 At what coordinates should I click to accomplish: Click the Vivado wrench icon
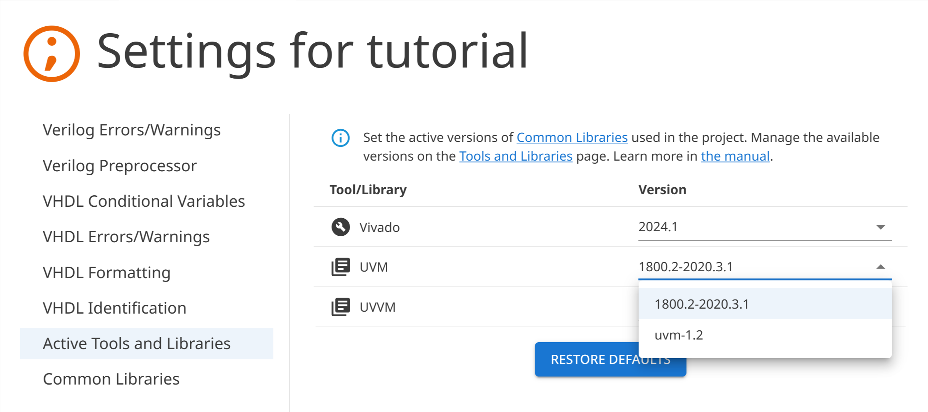340,227
